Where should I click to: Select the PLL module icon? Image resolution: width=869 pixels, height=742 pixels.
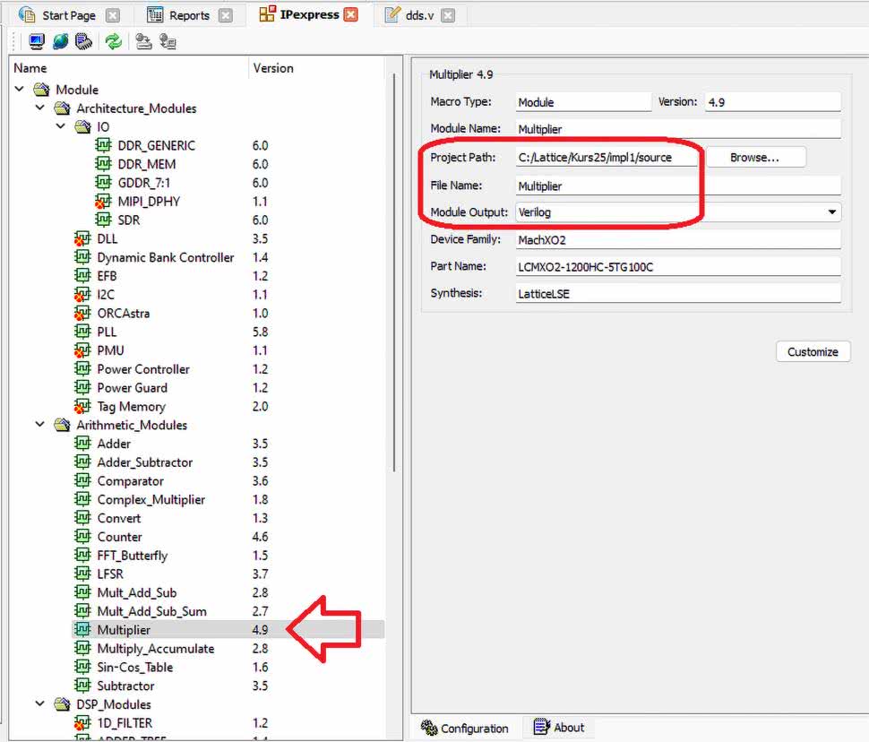point(82,332)
